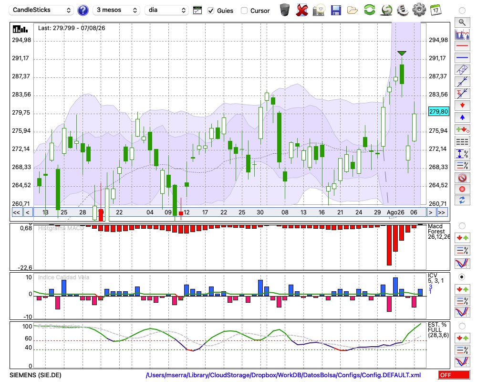The width and height of the screenshot is (477, 382).
Task: Open the dia interval dropdown
Action: (x=166, y=10)
